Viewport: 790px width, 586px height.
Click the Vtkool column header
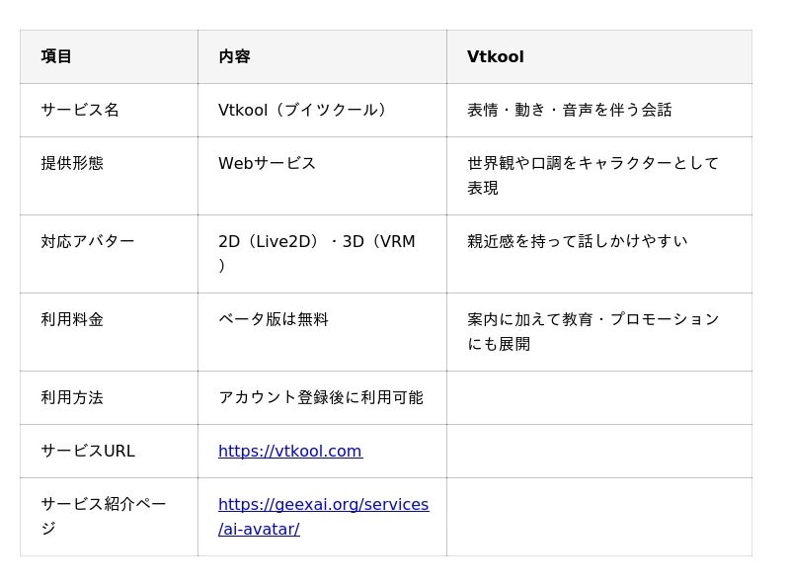(x=599, y=56)
